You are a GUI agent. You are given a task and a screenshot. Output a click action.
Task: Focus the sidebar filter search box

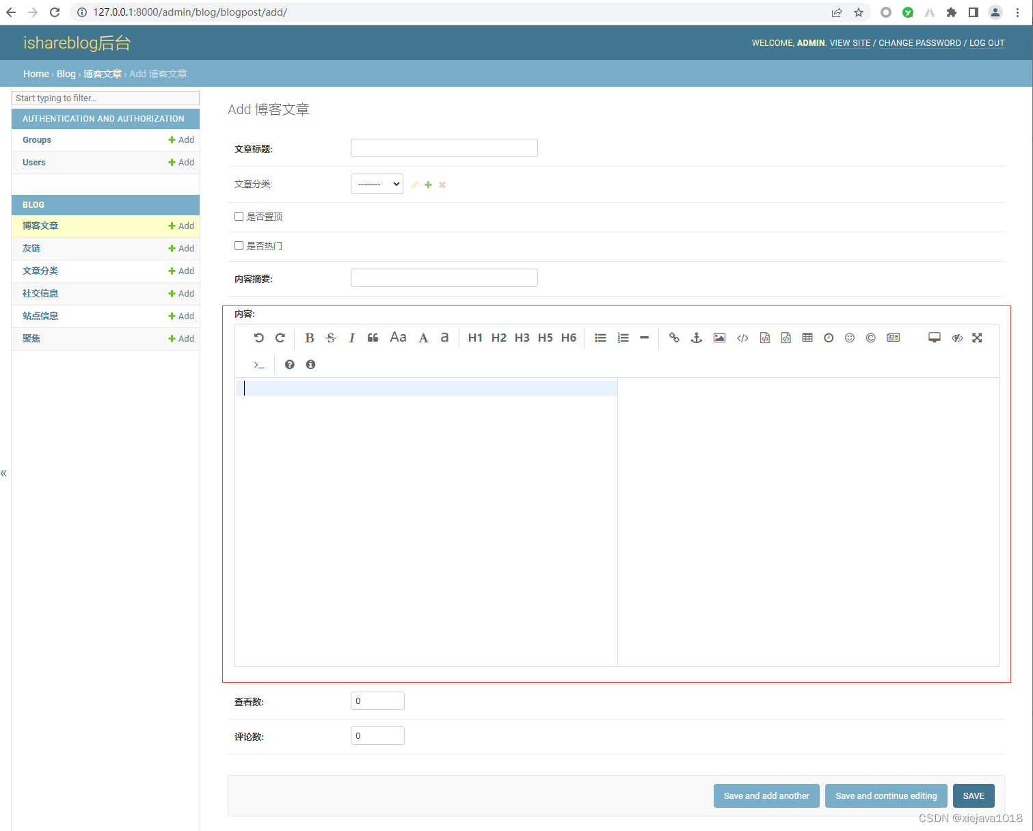click(106, 98)
